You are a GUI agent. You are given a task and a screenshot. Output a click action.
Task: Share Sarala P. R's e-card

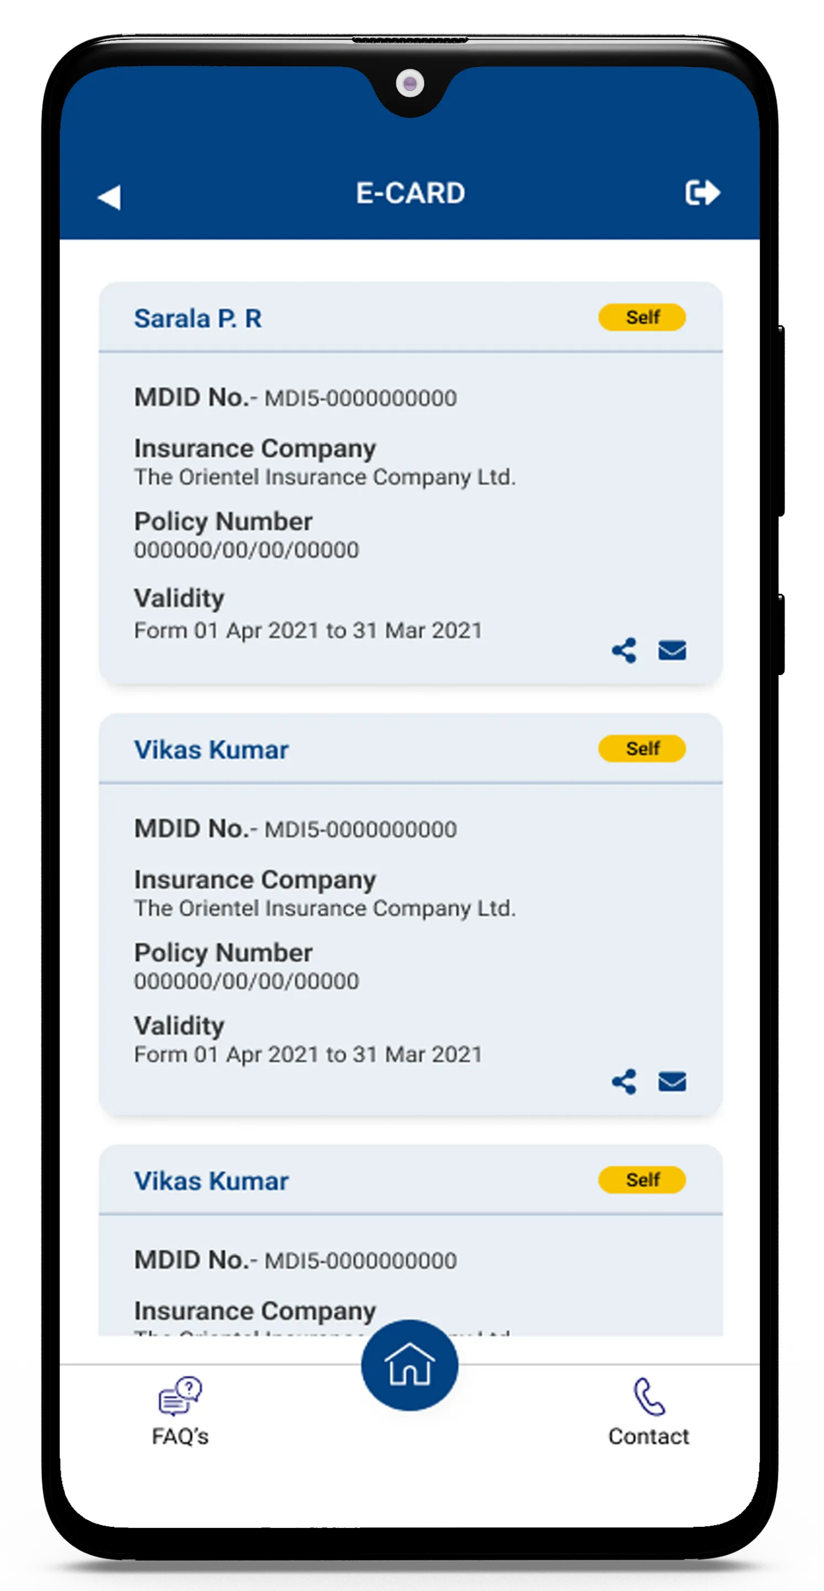624,650
